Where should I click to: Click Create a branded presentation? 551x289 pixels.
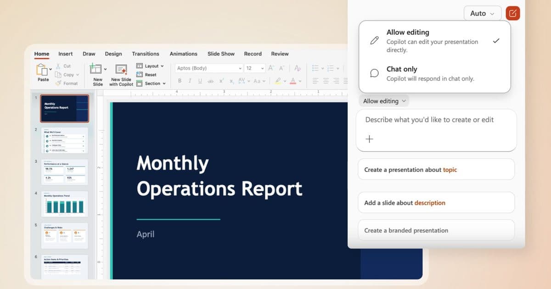tap(436, 230)
